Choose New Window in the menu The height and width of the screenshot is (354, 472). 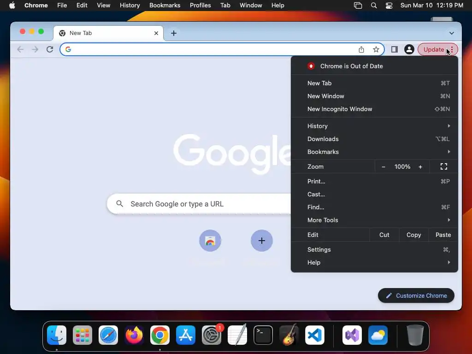[x=374, y=96]
